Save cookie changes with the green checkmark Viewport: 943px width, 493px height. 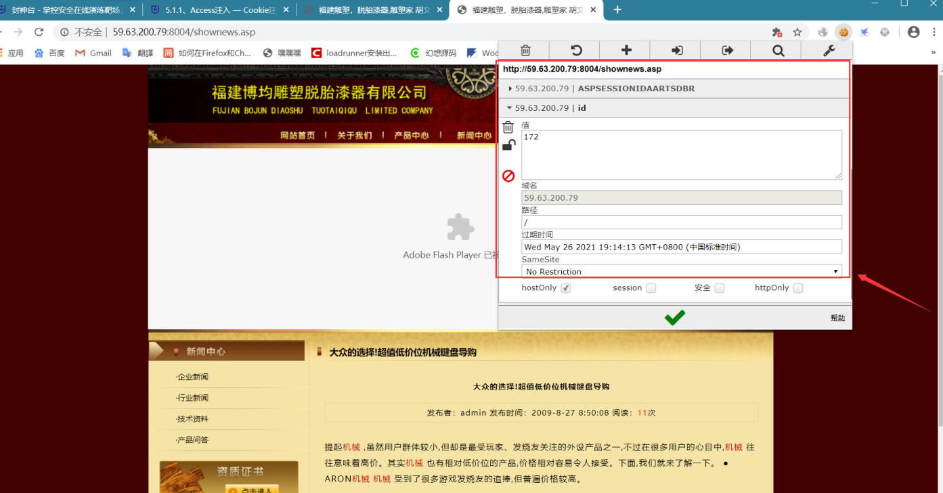point(675,317)
